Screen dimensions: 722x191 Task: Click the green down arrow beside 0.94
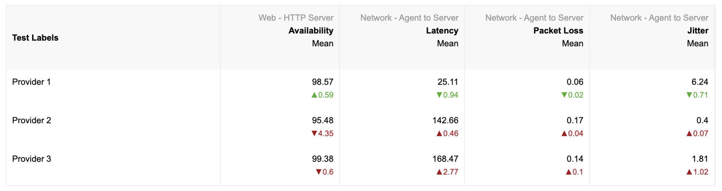coord(439,95)
